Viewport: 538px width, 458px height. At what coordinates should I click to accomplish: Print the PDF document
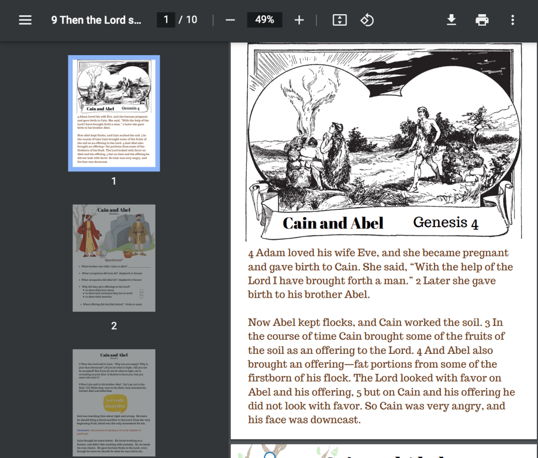coord(482,20)
